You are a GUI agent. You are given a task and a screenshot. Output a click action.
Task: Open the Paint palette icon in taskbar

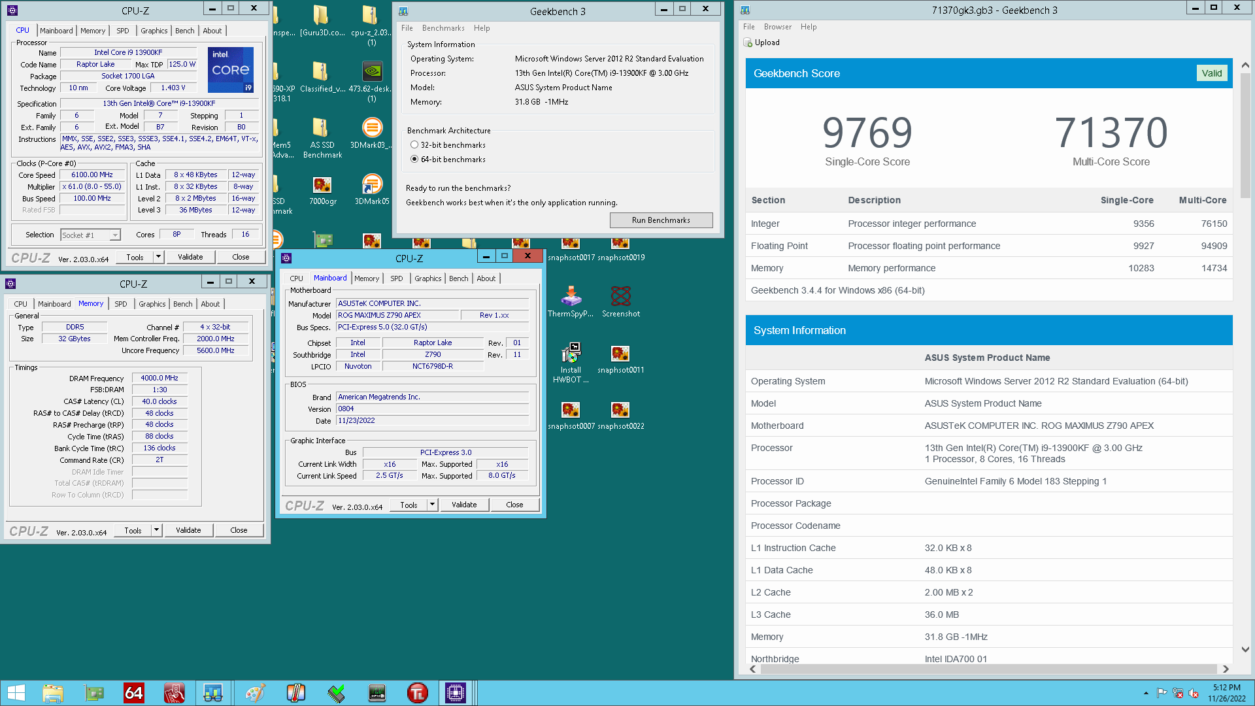coord(256,693)
